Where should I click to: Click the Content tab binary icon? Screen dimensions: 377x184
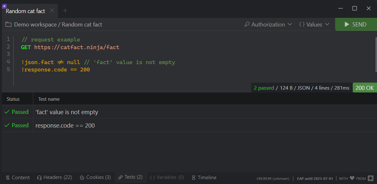click(8, 178)
